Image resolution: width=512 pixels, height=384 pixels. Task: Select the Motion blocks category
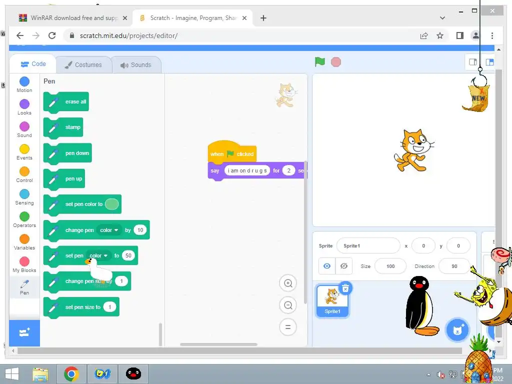tap(24, 84)
